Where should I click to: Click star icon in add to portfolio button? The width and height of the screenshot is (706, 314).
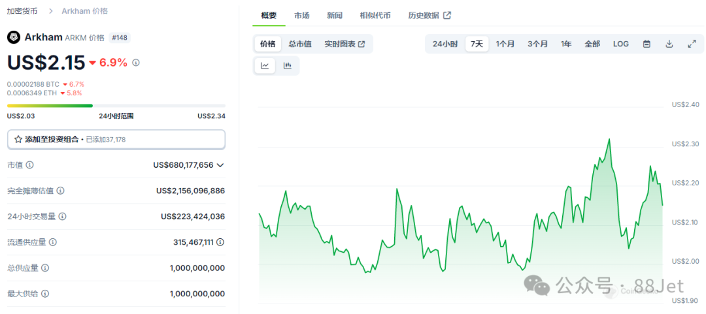point(18,140)
